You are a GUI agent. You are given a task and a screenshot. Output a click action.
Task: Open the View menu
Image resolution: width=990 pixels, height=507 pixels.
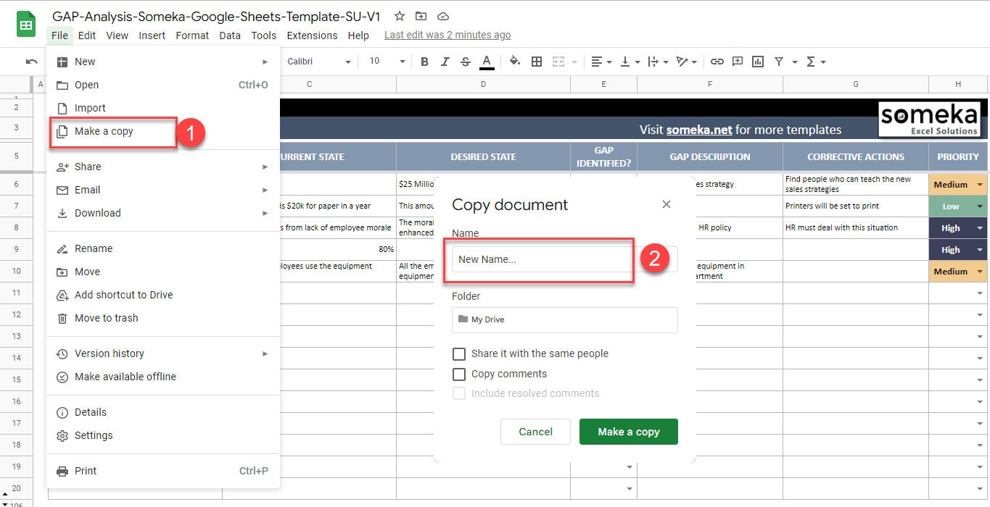[x=117, y=35]
